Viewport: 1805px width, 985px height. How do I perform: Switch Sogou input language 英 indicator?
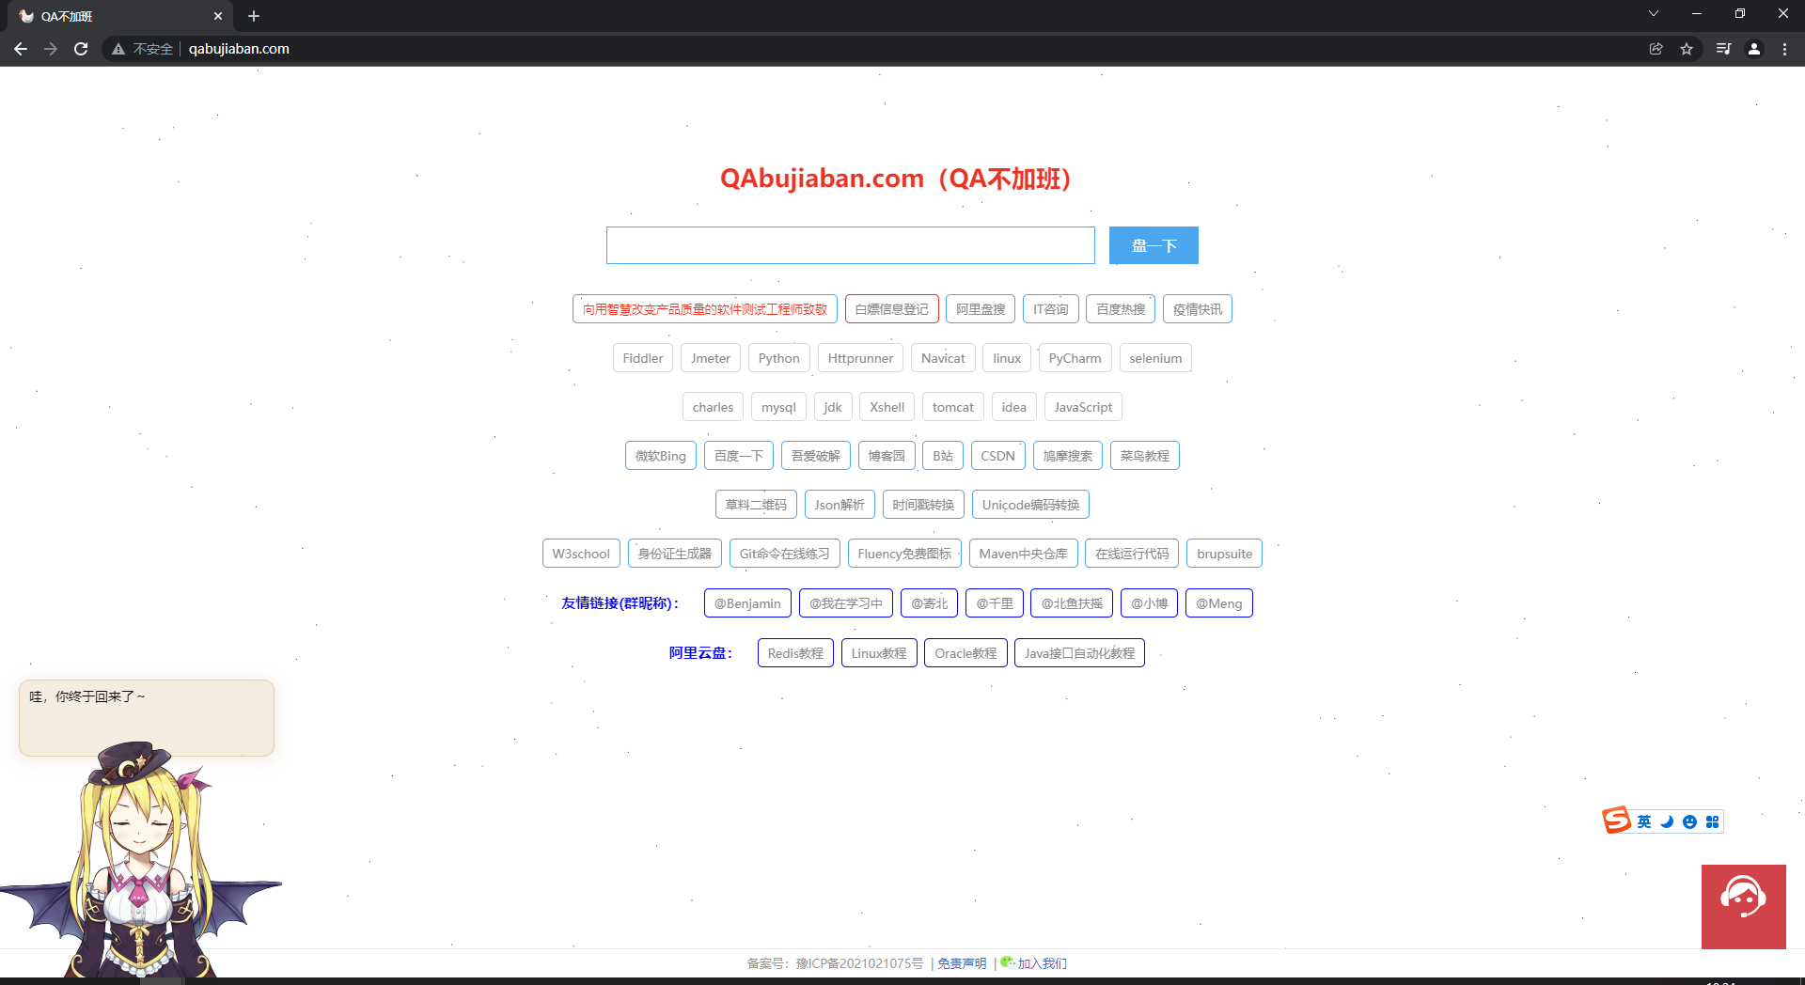point(1644,821)
